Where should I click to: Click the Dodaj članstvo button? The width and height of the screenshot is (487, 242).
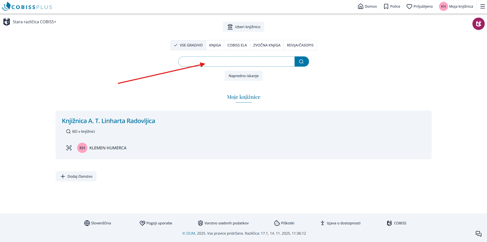coord(76,176)
